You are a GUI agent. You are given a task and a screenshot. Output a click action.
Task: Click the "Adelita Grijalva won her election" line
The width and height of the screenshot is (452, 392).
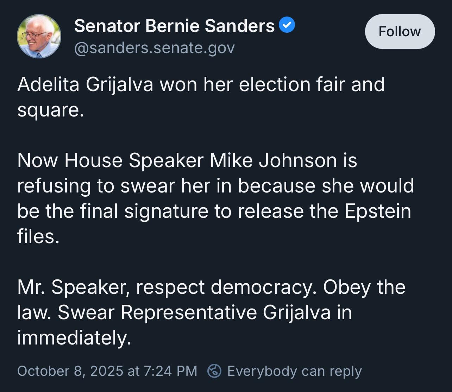click(x=201, y=84)
